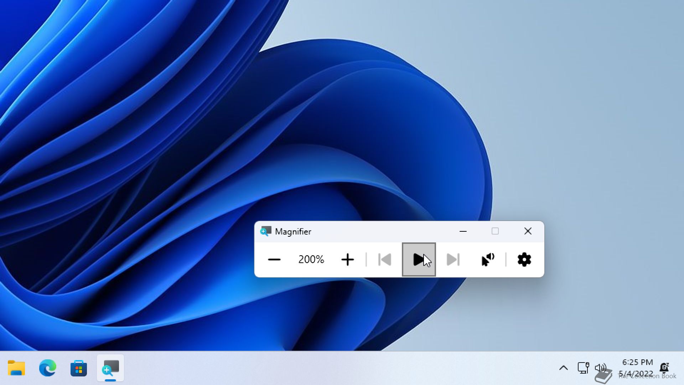This screenshot has width=684, height=385.
Task: Open File Explorer from the taskbar
Action: click(16, 368)
